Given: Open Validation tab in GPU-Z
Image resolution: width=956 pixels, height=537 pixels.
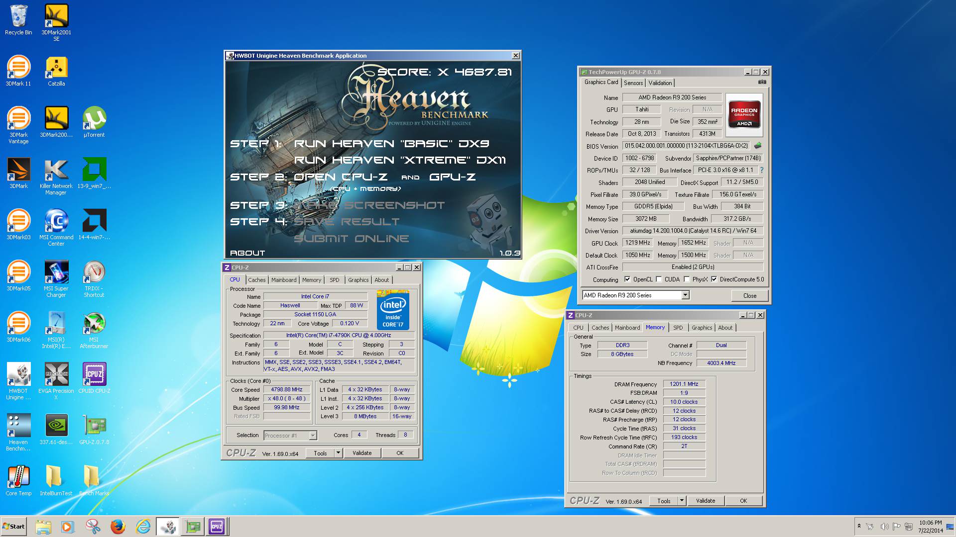Looking at the screenshot, I should [x=660, y=83].
